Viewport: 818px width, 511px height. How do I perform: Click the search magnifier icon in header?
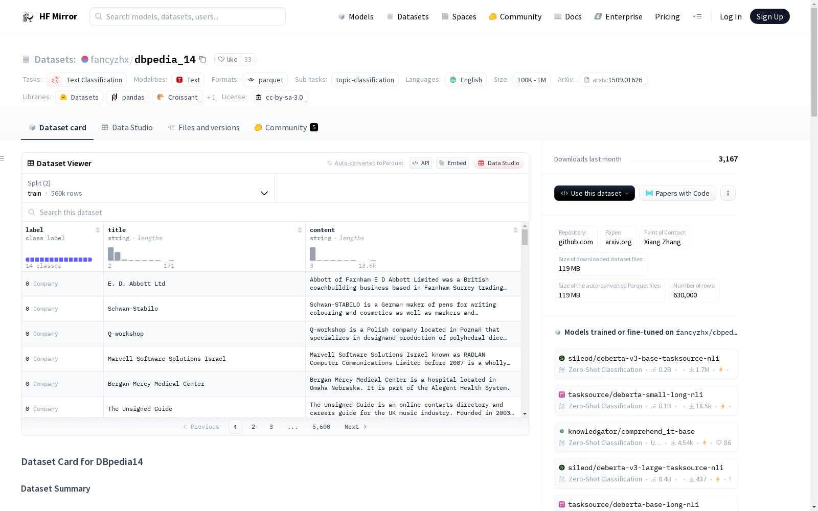(99, 16)
